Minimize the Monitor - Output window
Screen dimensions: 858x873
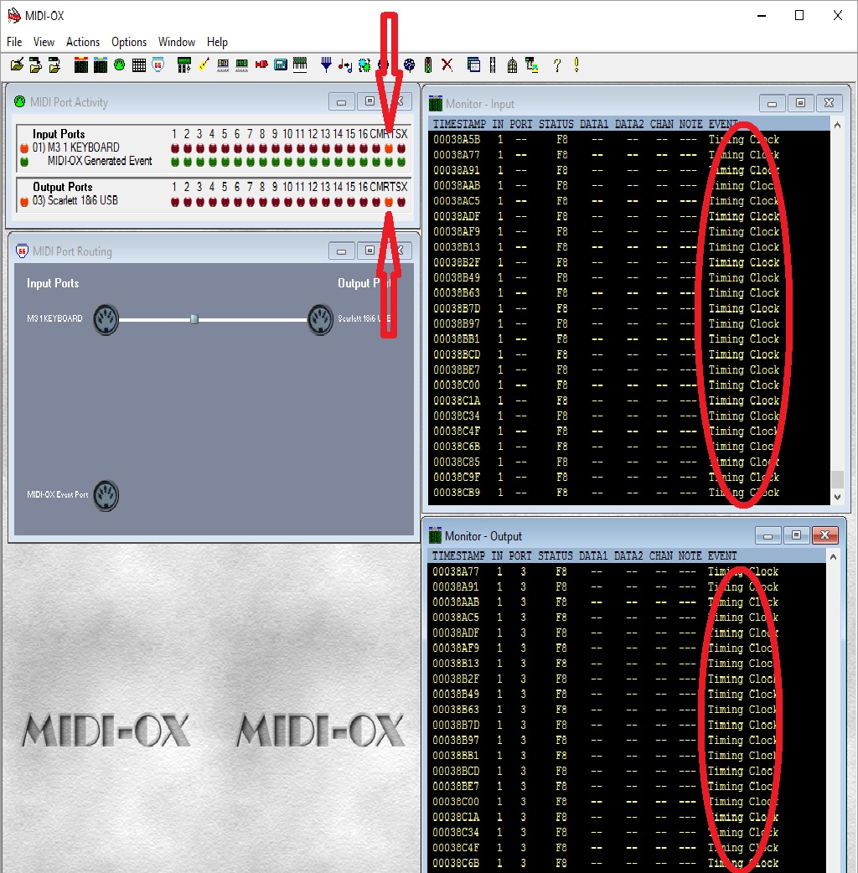pos(768,535)
